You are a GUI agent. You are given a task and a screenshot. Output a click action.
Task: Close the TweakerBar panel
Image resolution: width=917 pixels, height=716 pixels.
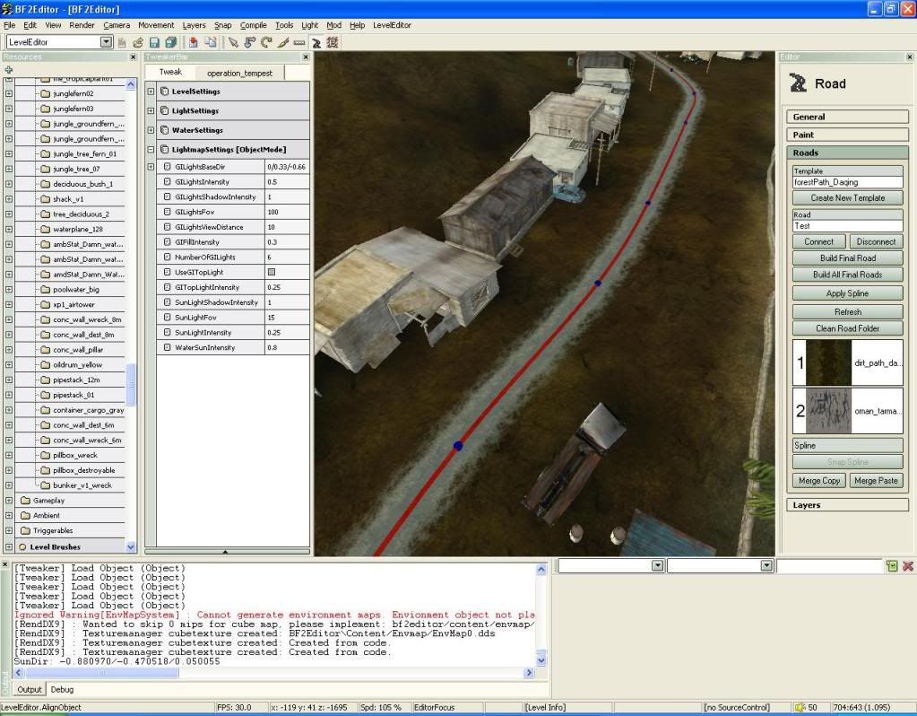click(x=305, y=57)
